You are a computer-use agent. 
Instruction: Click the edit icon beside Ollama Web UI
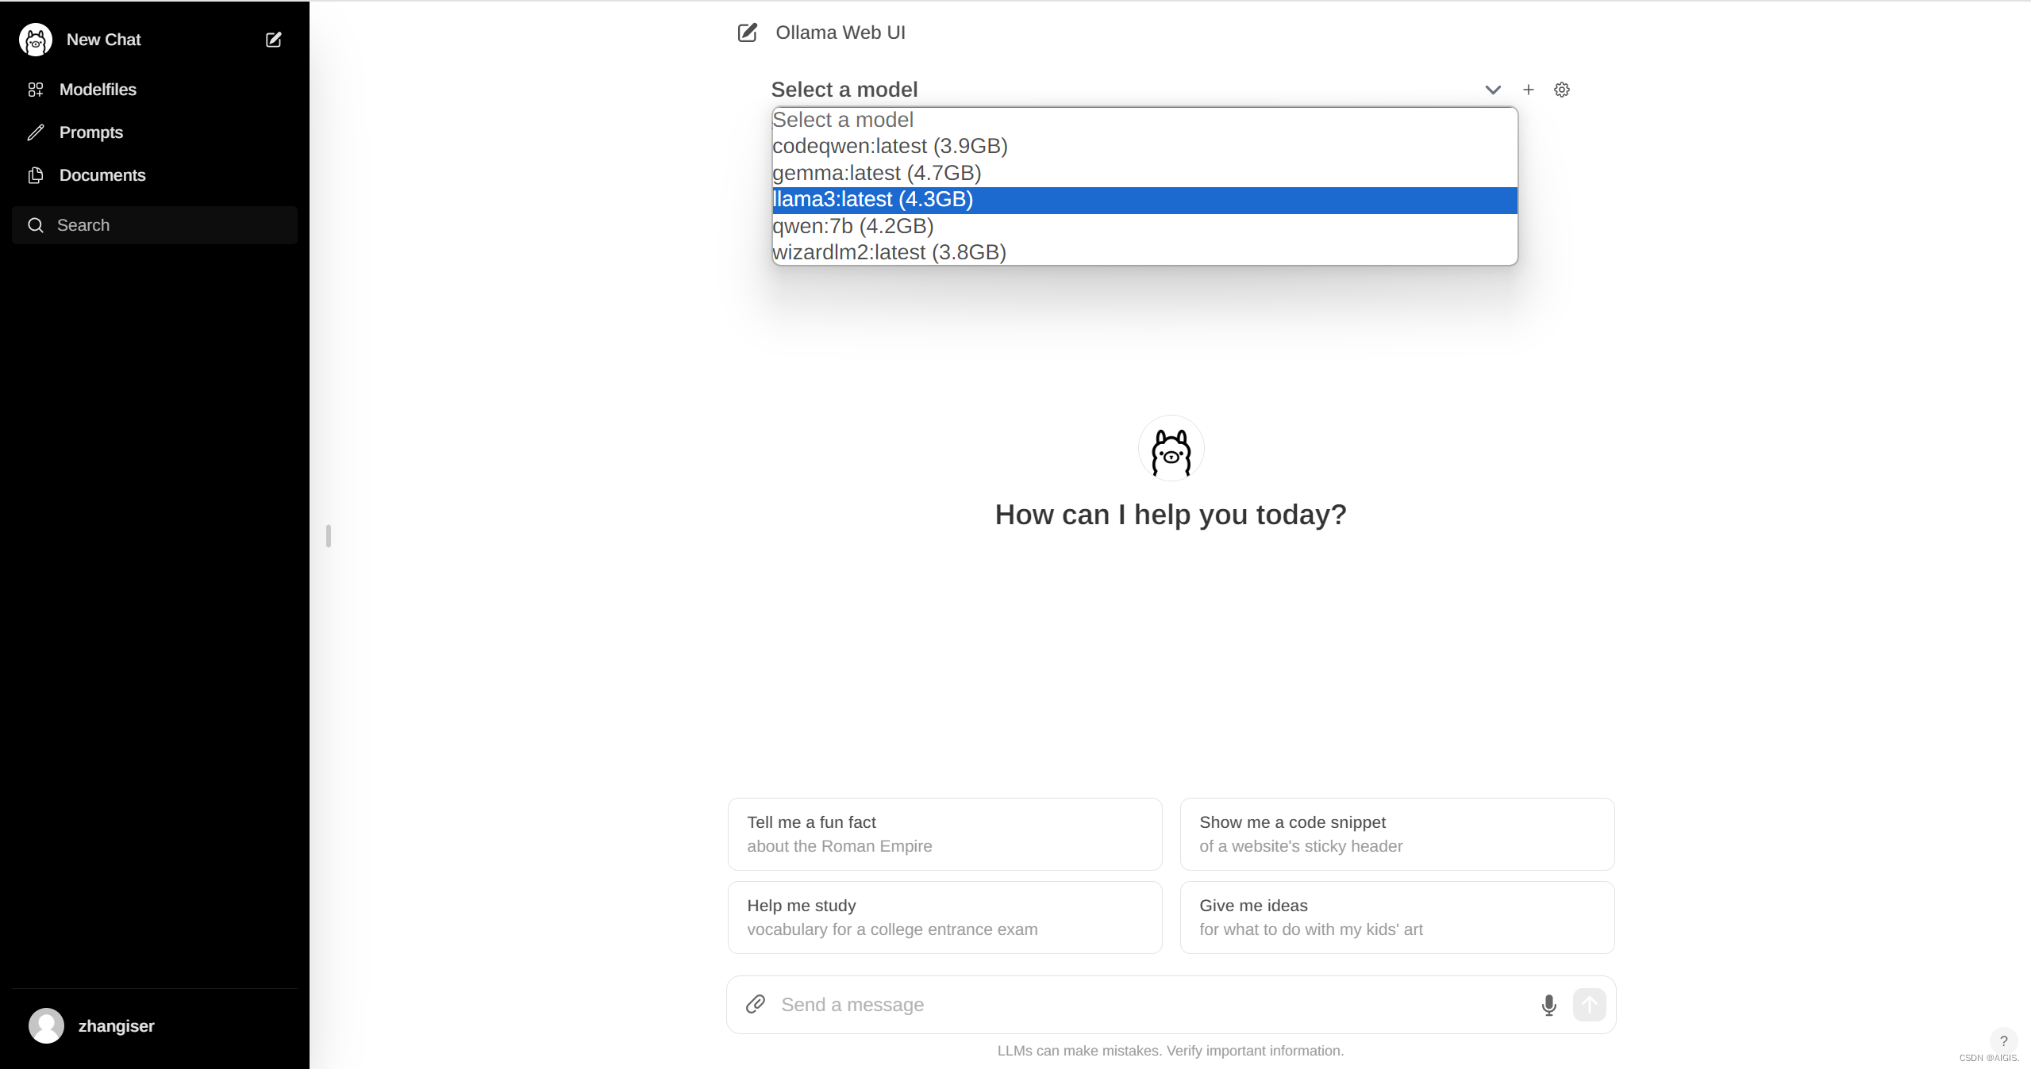(x=747, y=33)
